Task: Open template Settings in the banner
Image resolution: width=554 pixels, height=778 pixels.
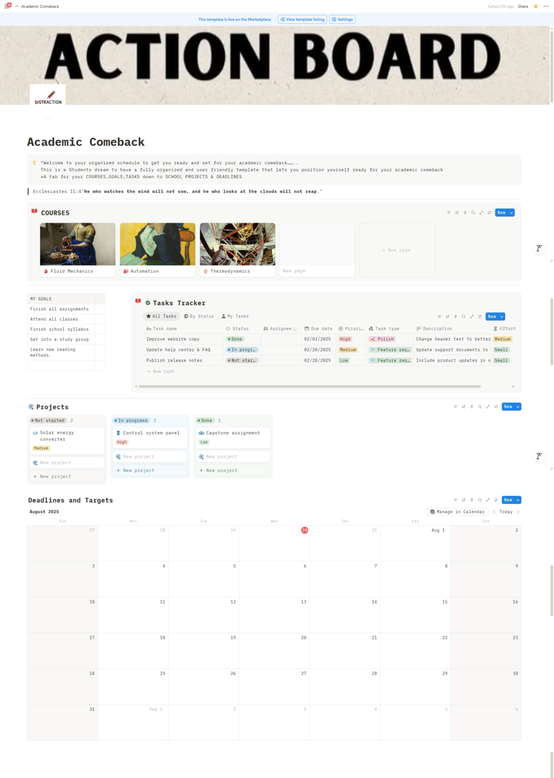Action: pos(342,19)
